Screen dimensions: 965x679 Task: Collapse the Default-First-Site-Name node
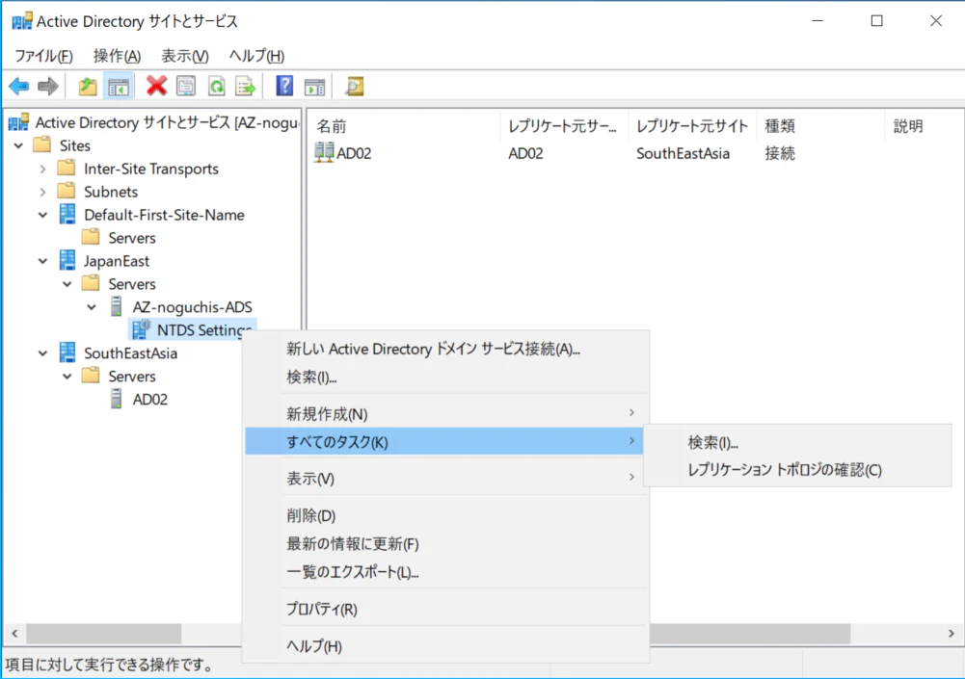point(42,215)
